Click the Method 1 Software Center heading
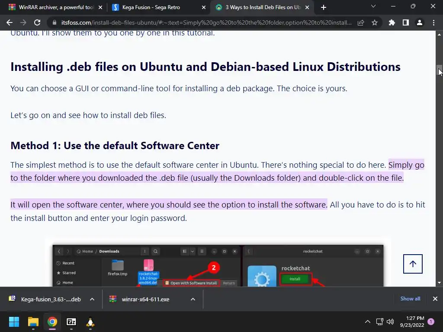Screen dimensions: 443x332 (115, 146)
